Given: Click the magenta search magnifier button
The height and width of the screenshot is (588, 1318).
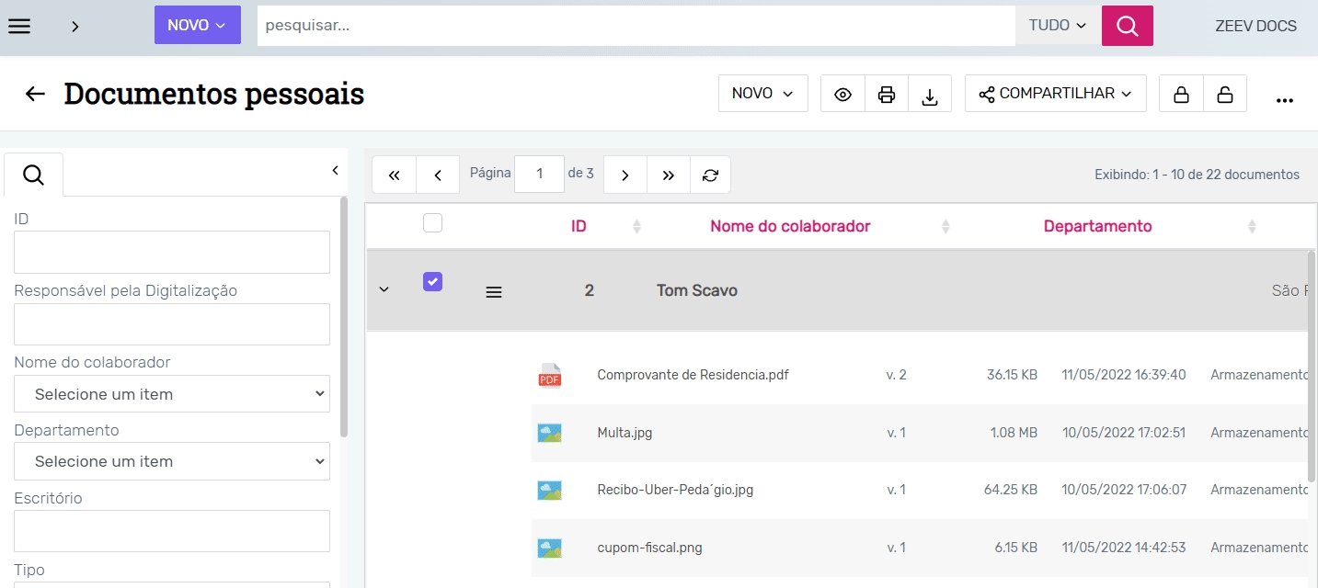Looking at the screenshot, I should click(1127, 26).
